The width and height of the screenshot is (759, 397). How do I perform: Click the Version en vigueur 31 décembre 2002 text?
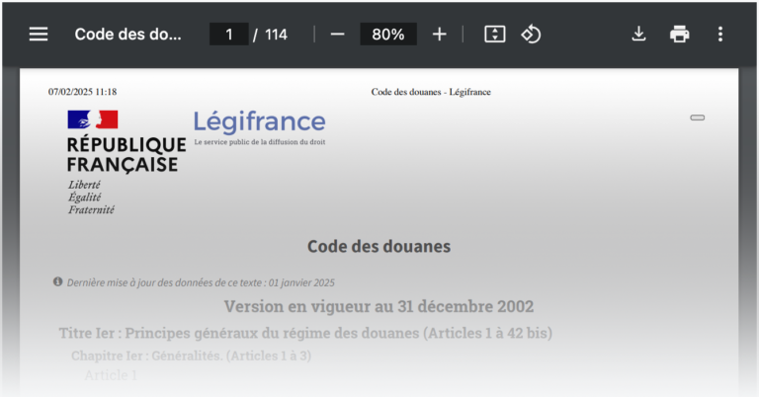coord(379,306)
